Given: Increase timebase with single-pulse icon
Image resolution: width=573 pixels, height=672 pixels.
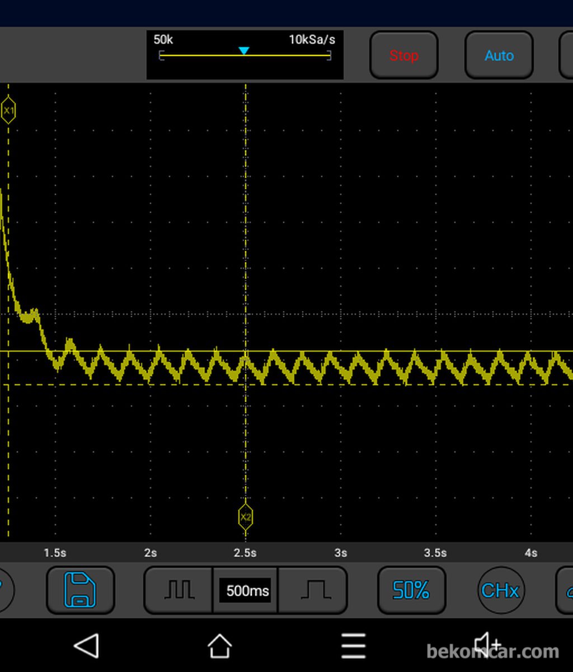Looking at the screenshot, I should coord(313,590).
